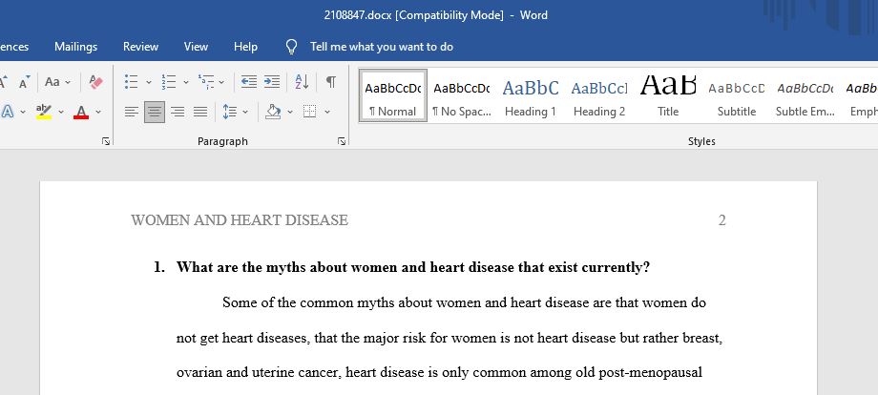
Task: Click the red font color swatch
Action: click(81, 113)
